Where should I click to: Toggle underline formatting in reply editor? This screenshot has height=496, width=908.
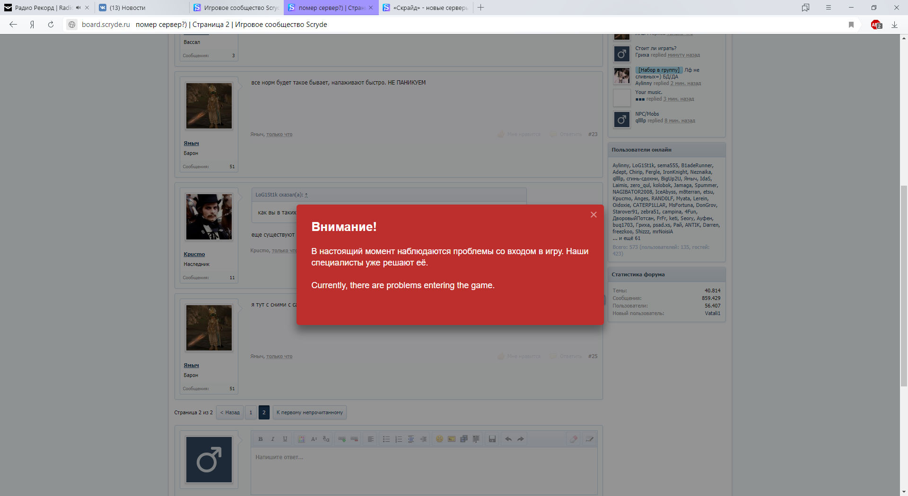coord(285,439)
